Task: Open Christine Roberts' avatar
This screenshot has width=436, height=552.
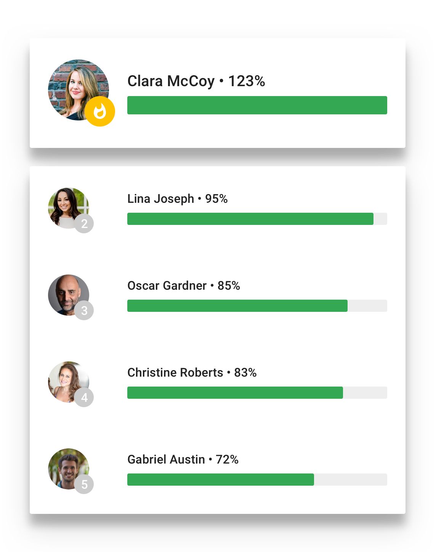Action: coord(66,380)
